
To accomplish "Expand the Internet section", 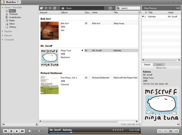I will (x=3, y=35).
